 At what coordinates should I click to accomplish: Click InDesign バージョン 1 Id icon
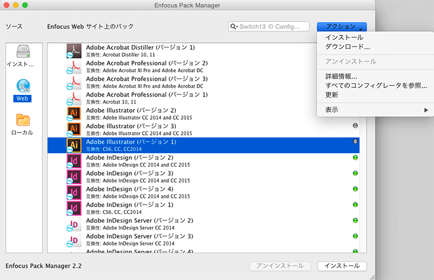pos(74,208)
